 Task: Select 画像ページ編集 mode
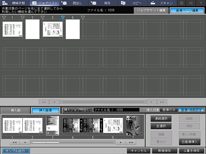click(187, 10)
